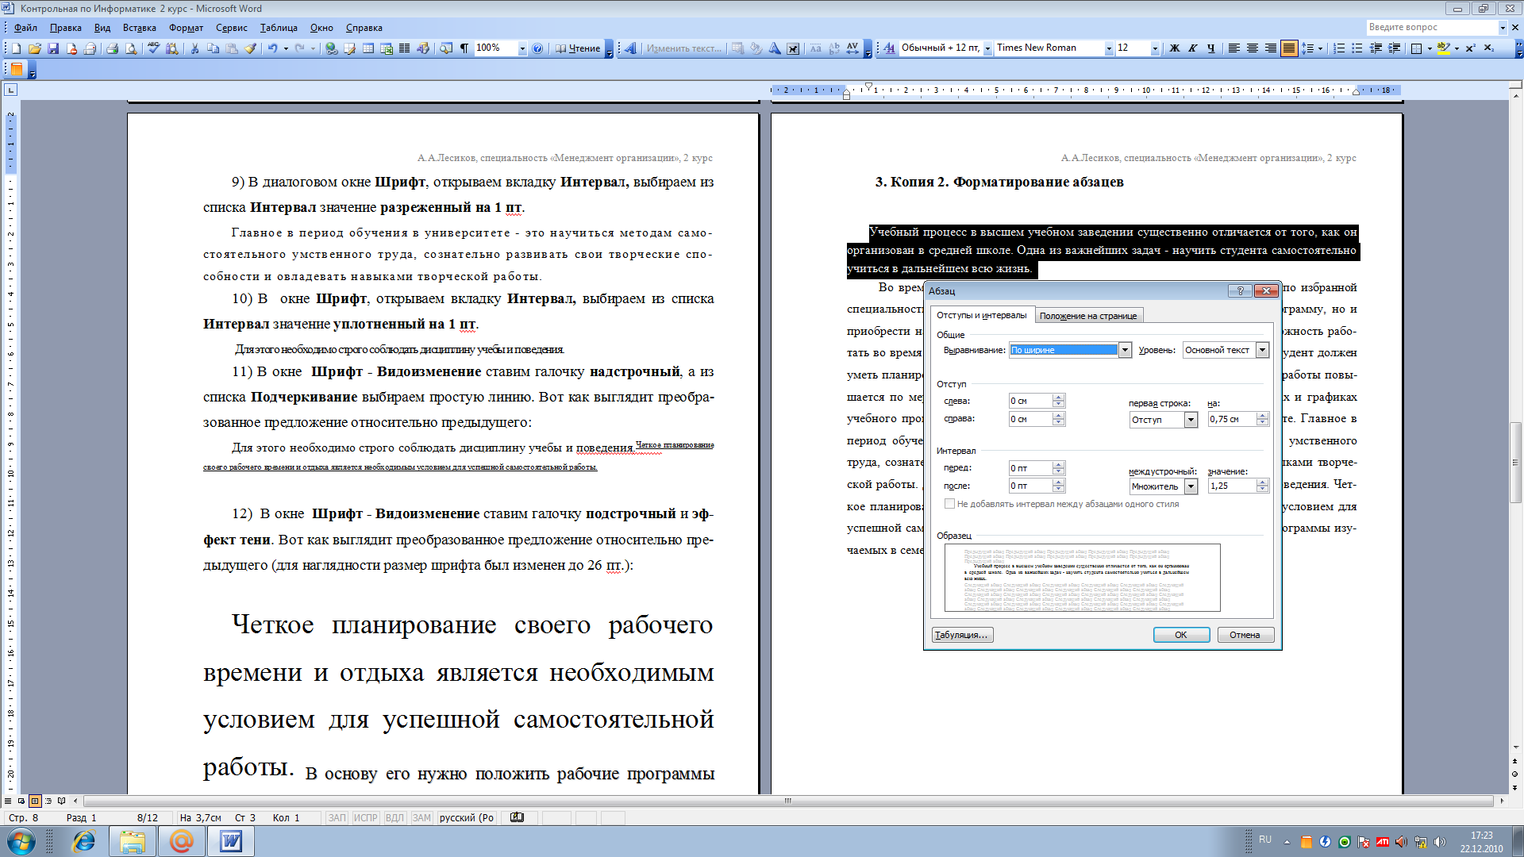Screen dimensions: 1524x857
Task: Click the Bullets list icon
Action: 1357,48
